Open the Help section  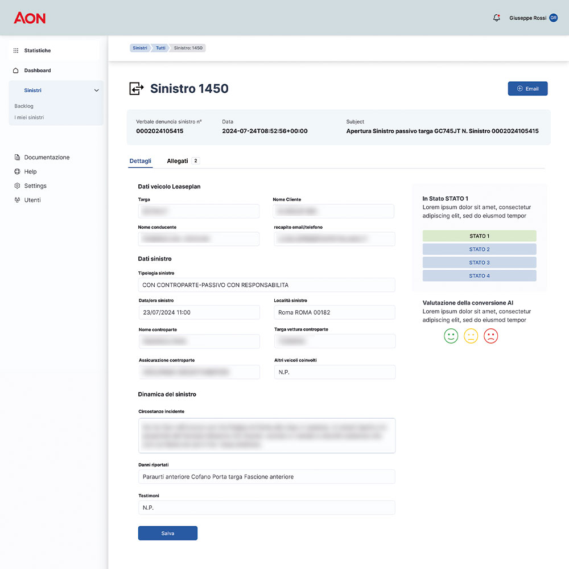point(30,172)
